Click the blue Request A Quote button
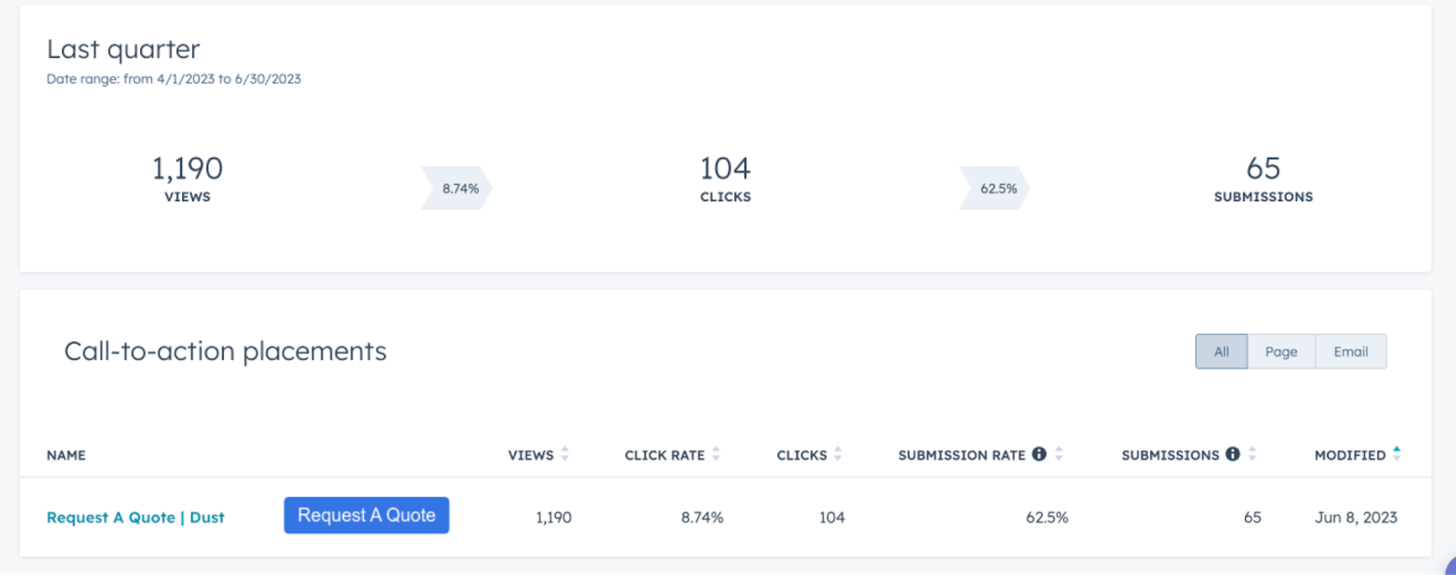This screenshot has height=575, width=1456. pos(367,516)
